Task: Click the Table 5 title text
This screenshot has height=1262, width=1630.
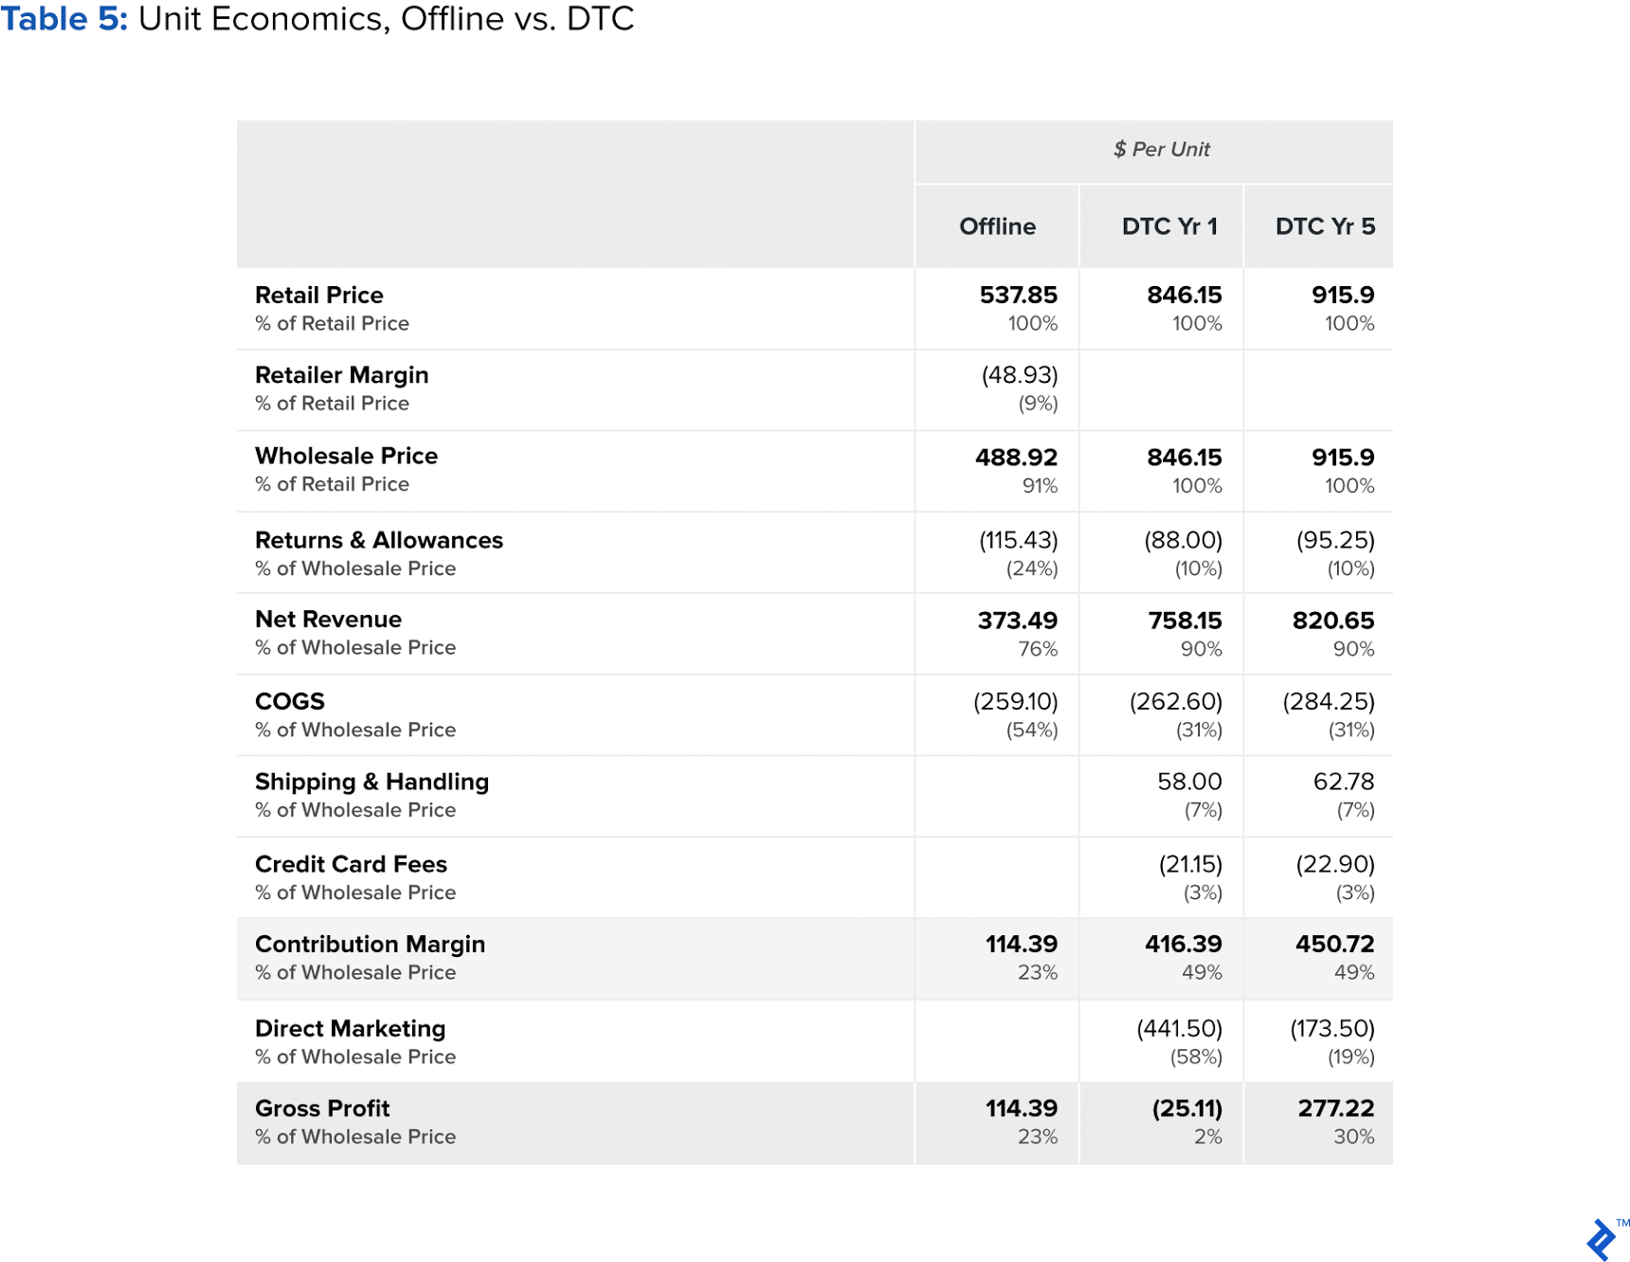Action: [x=317, y=18]
